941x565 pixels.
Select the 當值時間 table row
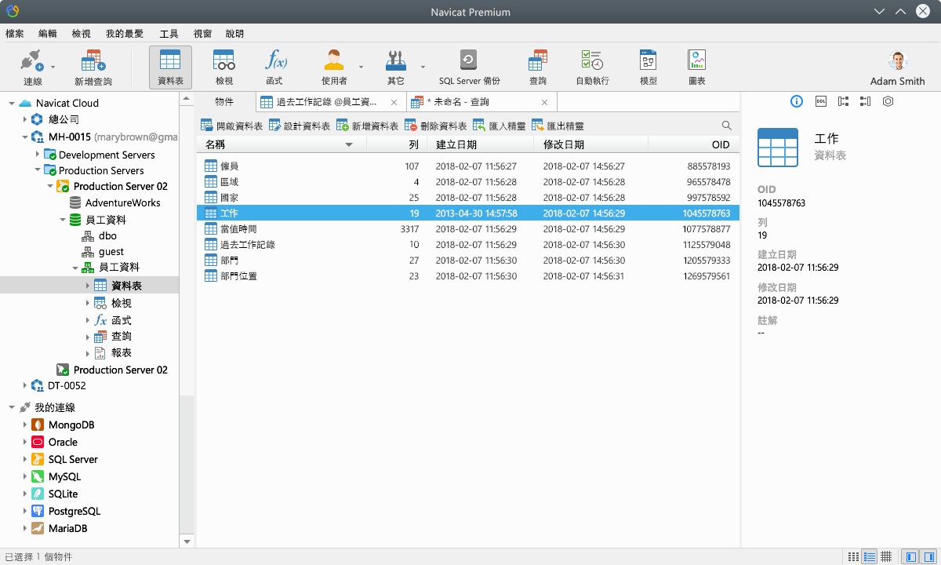tap(467, 229)
